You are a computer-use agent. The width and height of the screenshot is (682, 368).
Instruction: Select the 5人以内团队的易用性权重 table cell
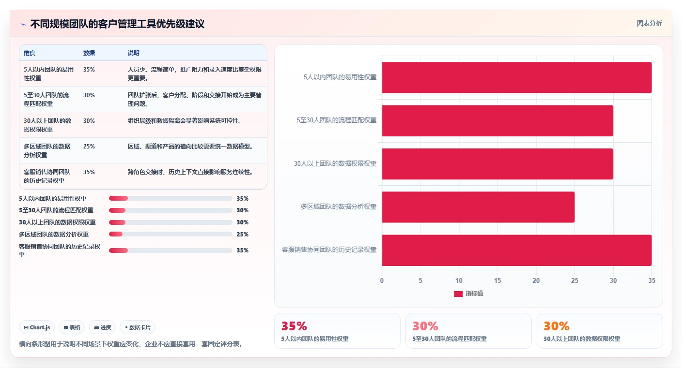[49, 74]
